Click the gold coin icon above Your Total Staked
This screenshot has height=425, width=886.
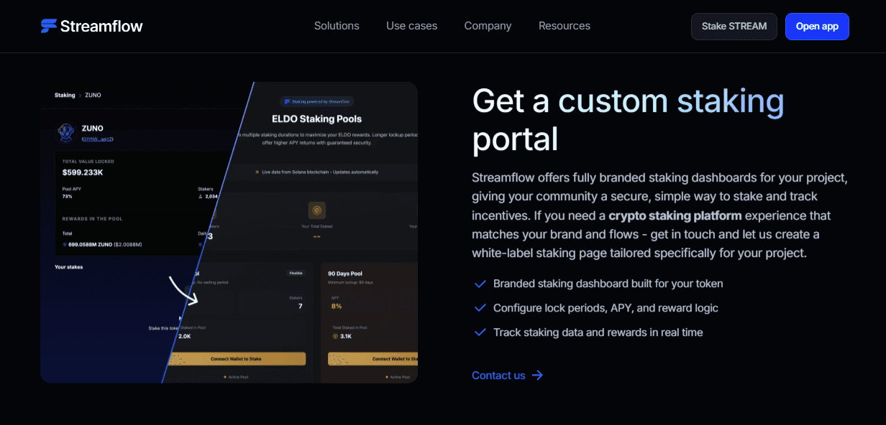coord(317,210)
